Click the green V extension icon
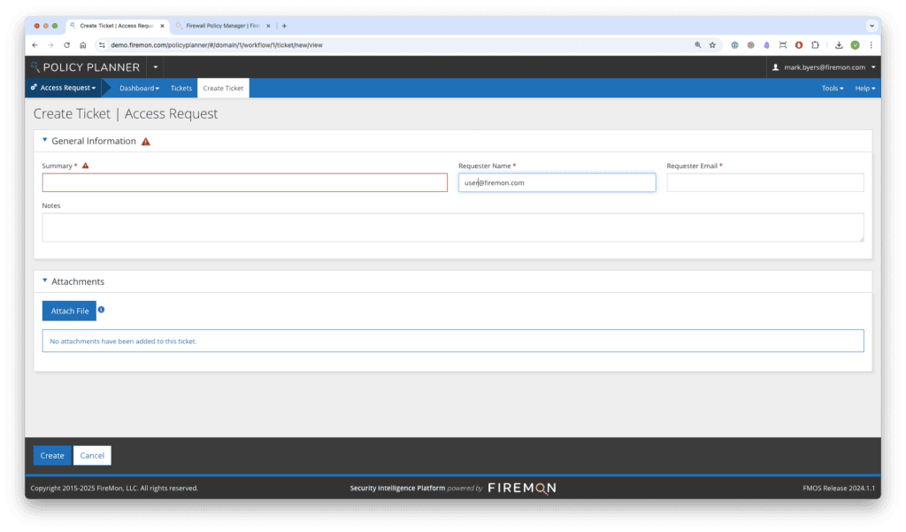The image size is (906, 532). (856, 44)
